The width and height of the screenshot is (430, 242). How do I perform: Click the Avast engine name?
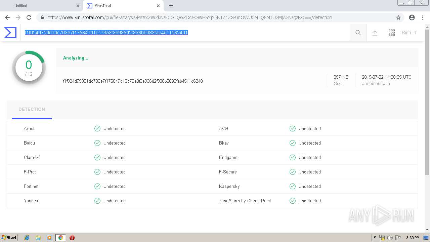click(x=29, y=128)
